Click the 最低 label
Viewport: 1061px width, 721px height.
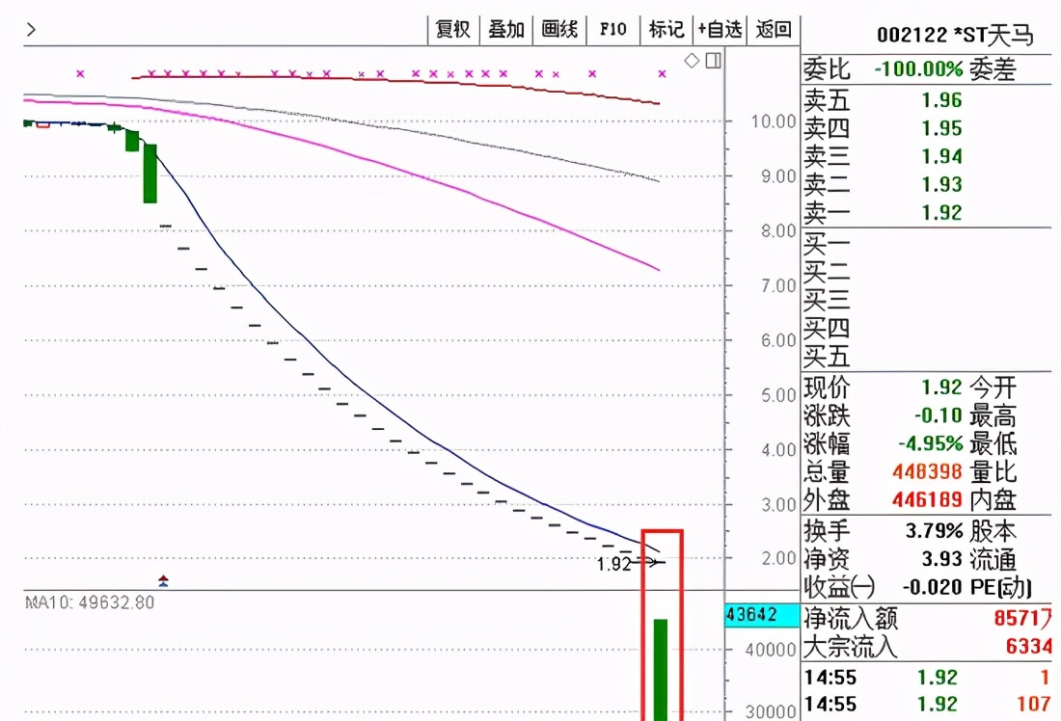(993, 443)
